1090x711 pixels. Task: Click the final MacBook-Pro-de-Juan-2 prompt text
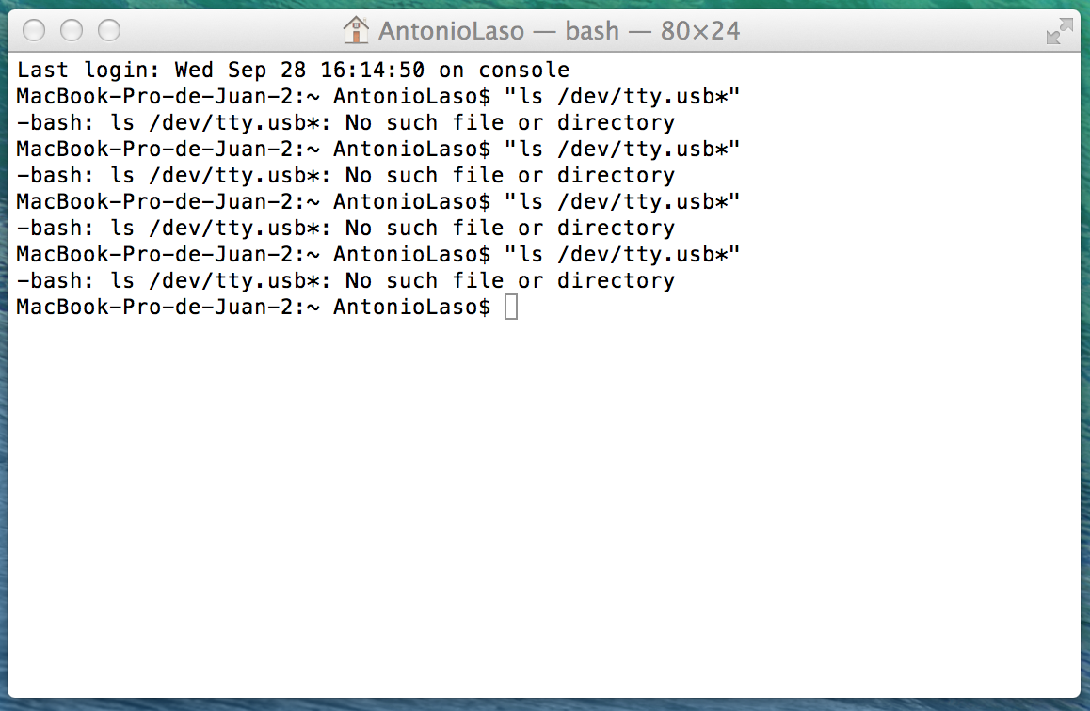point(254,307)
